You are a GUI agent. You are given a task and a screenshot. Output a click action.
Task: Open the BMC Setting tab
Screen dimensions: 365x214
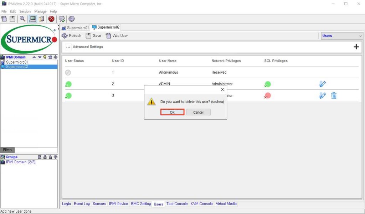[x=141, y=204]
